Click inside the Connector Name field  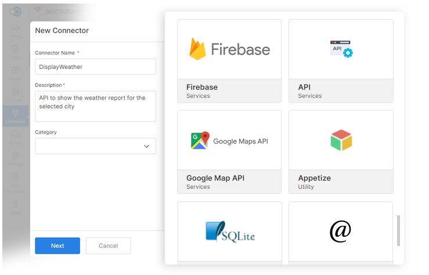[x=95, y=67]
